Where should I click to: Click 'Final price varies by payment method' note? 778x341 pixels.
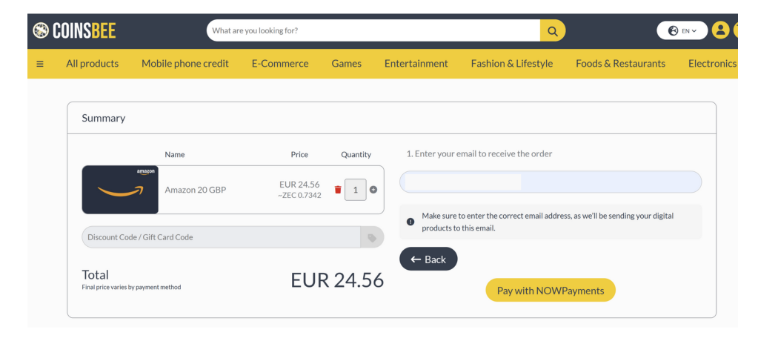[x=131, y=288]
